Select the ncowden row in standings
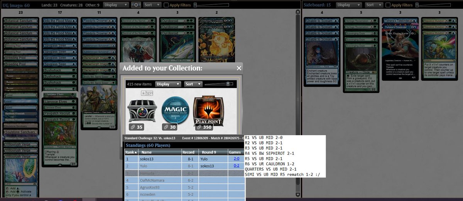The image size is (463, 201). (184, 195)
